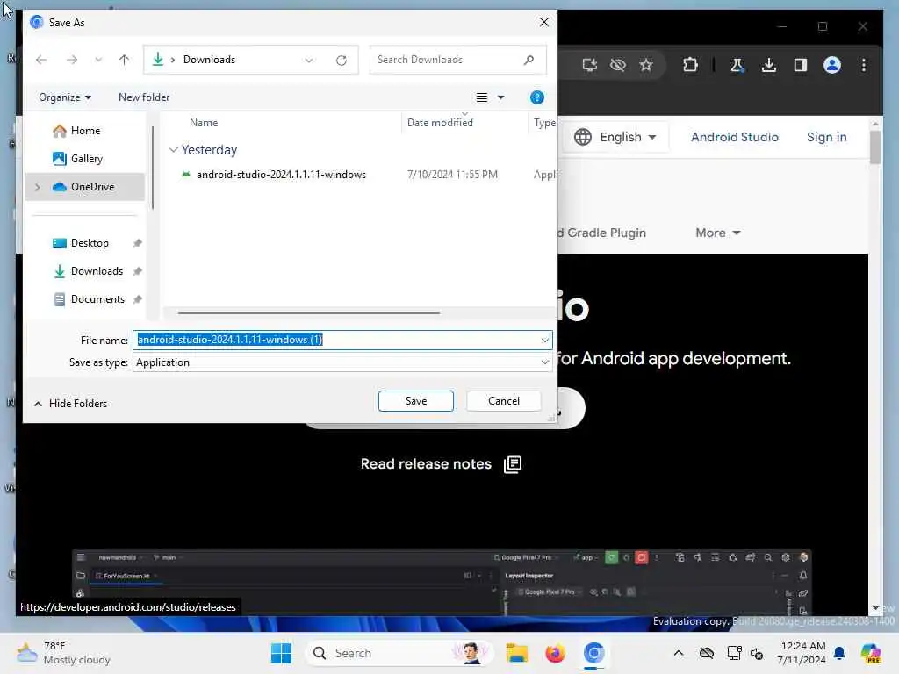Open the Organize menu

65,97
